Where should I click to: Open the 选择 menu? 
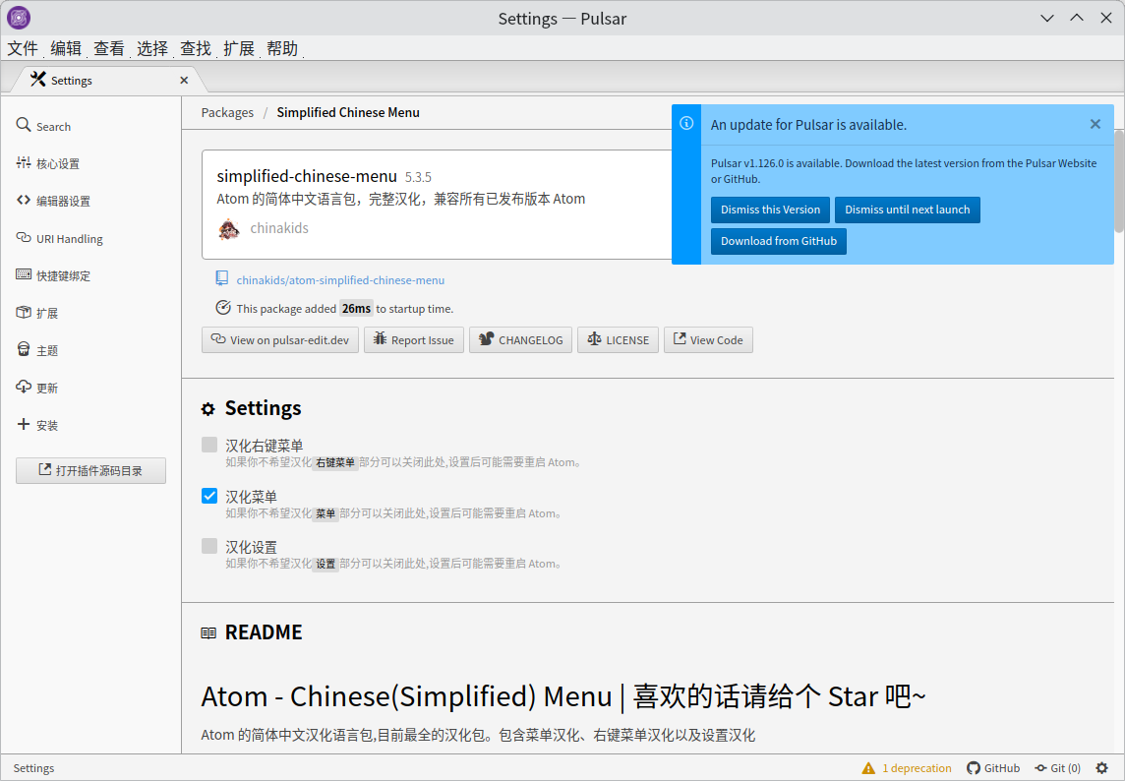click(152, 48)
